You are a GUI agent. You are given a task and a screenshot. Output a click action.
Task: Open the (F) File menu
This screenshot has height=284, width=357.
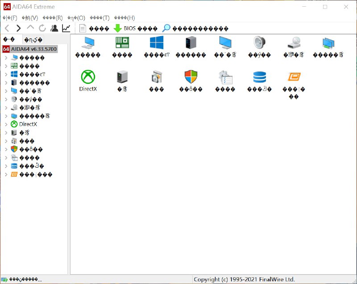click(10, 18)
